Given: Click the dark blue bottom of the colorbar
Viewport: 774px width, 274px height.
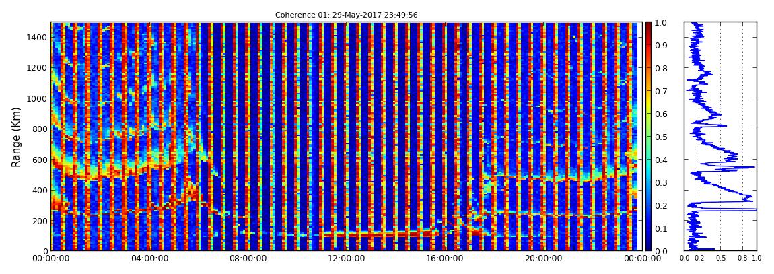Looking at the screenshot, I should 648,248.
